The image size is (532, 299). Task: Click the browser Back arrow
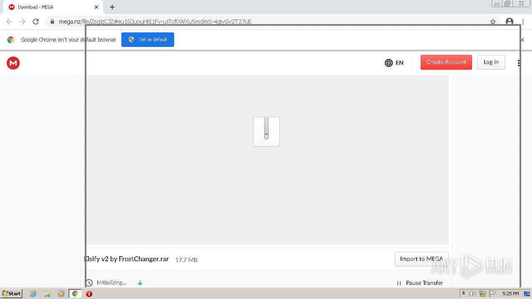[x=9, y=22]
